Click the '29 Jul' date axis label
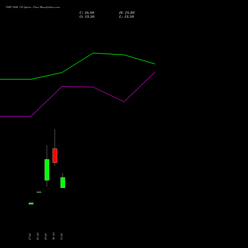 tap(46, 237)
